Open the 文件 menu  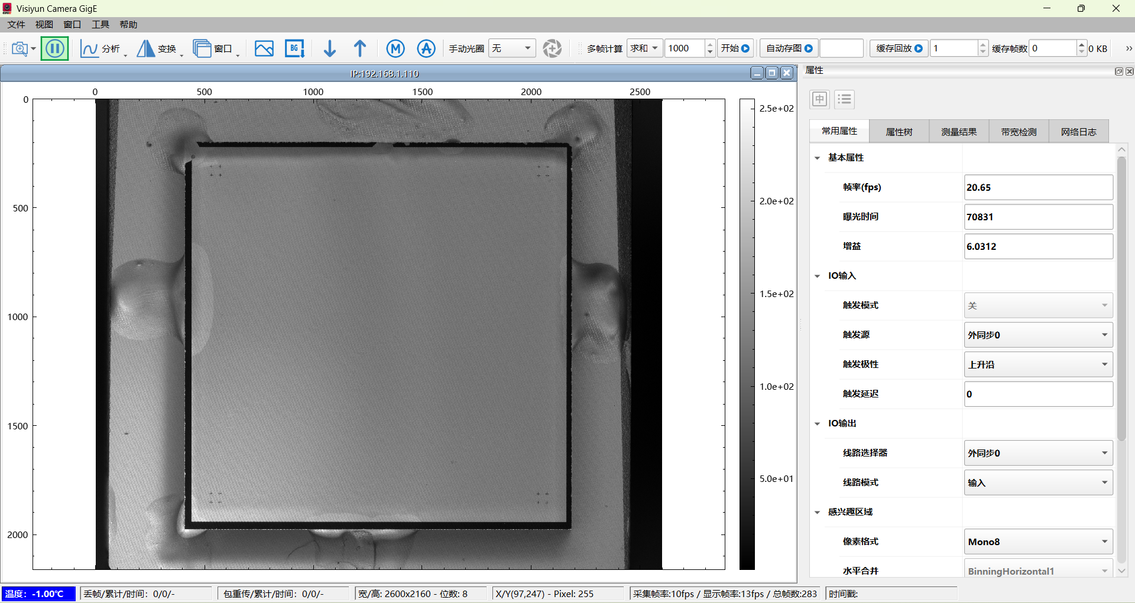pos(16,24)
